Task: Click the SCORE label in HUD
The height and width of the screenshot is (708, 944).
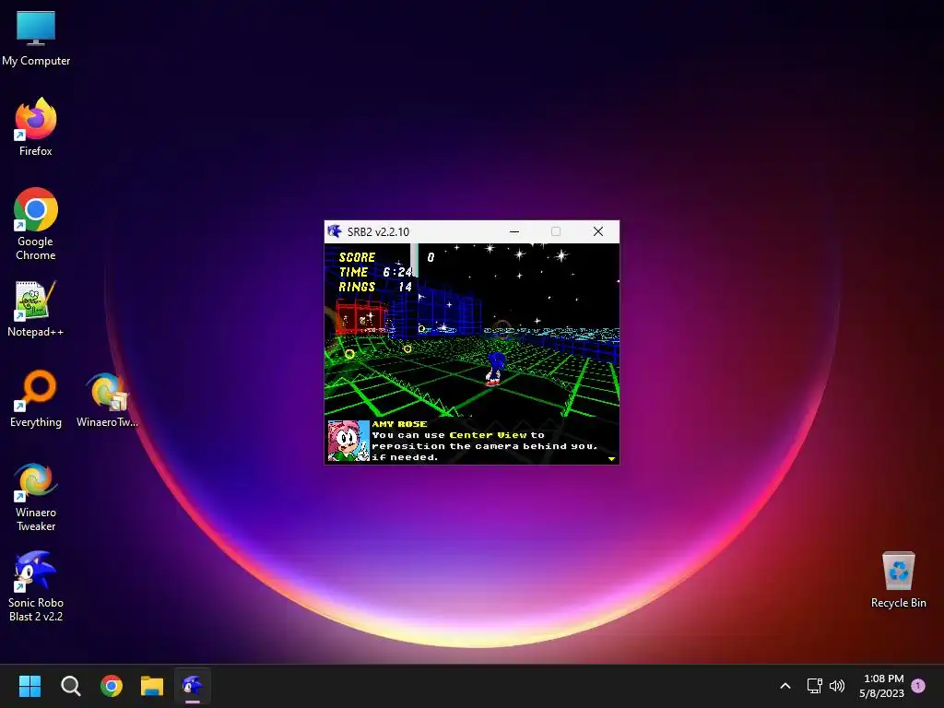Action: (357, 257)
